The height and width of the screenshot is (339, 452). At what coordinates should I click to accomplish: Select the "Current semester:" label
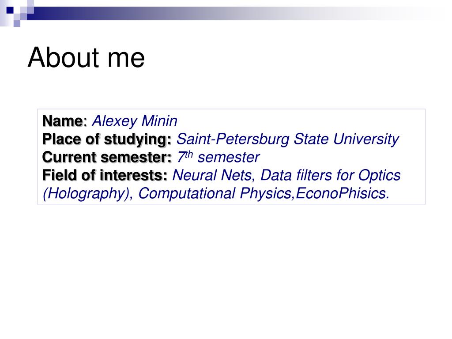pos(107,158)
